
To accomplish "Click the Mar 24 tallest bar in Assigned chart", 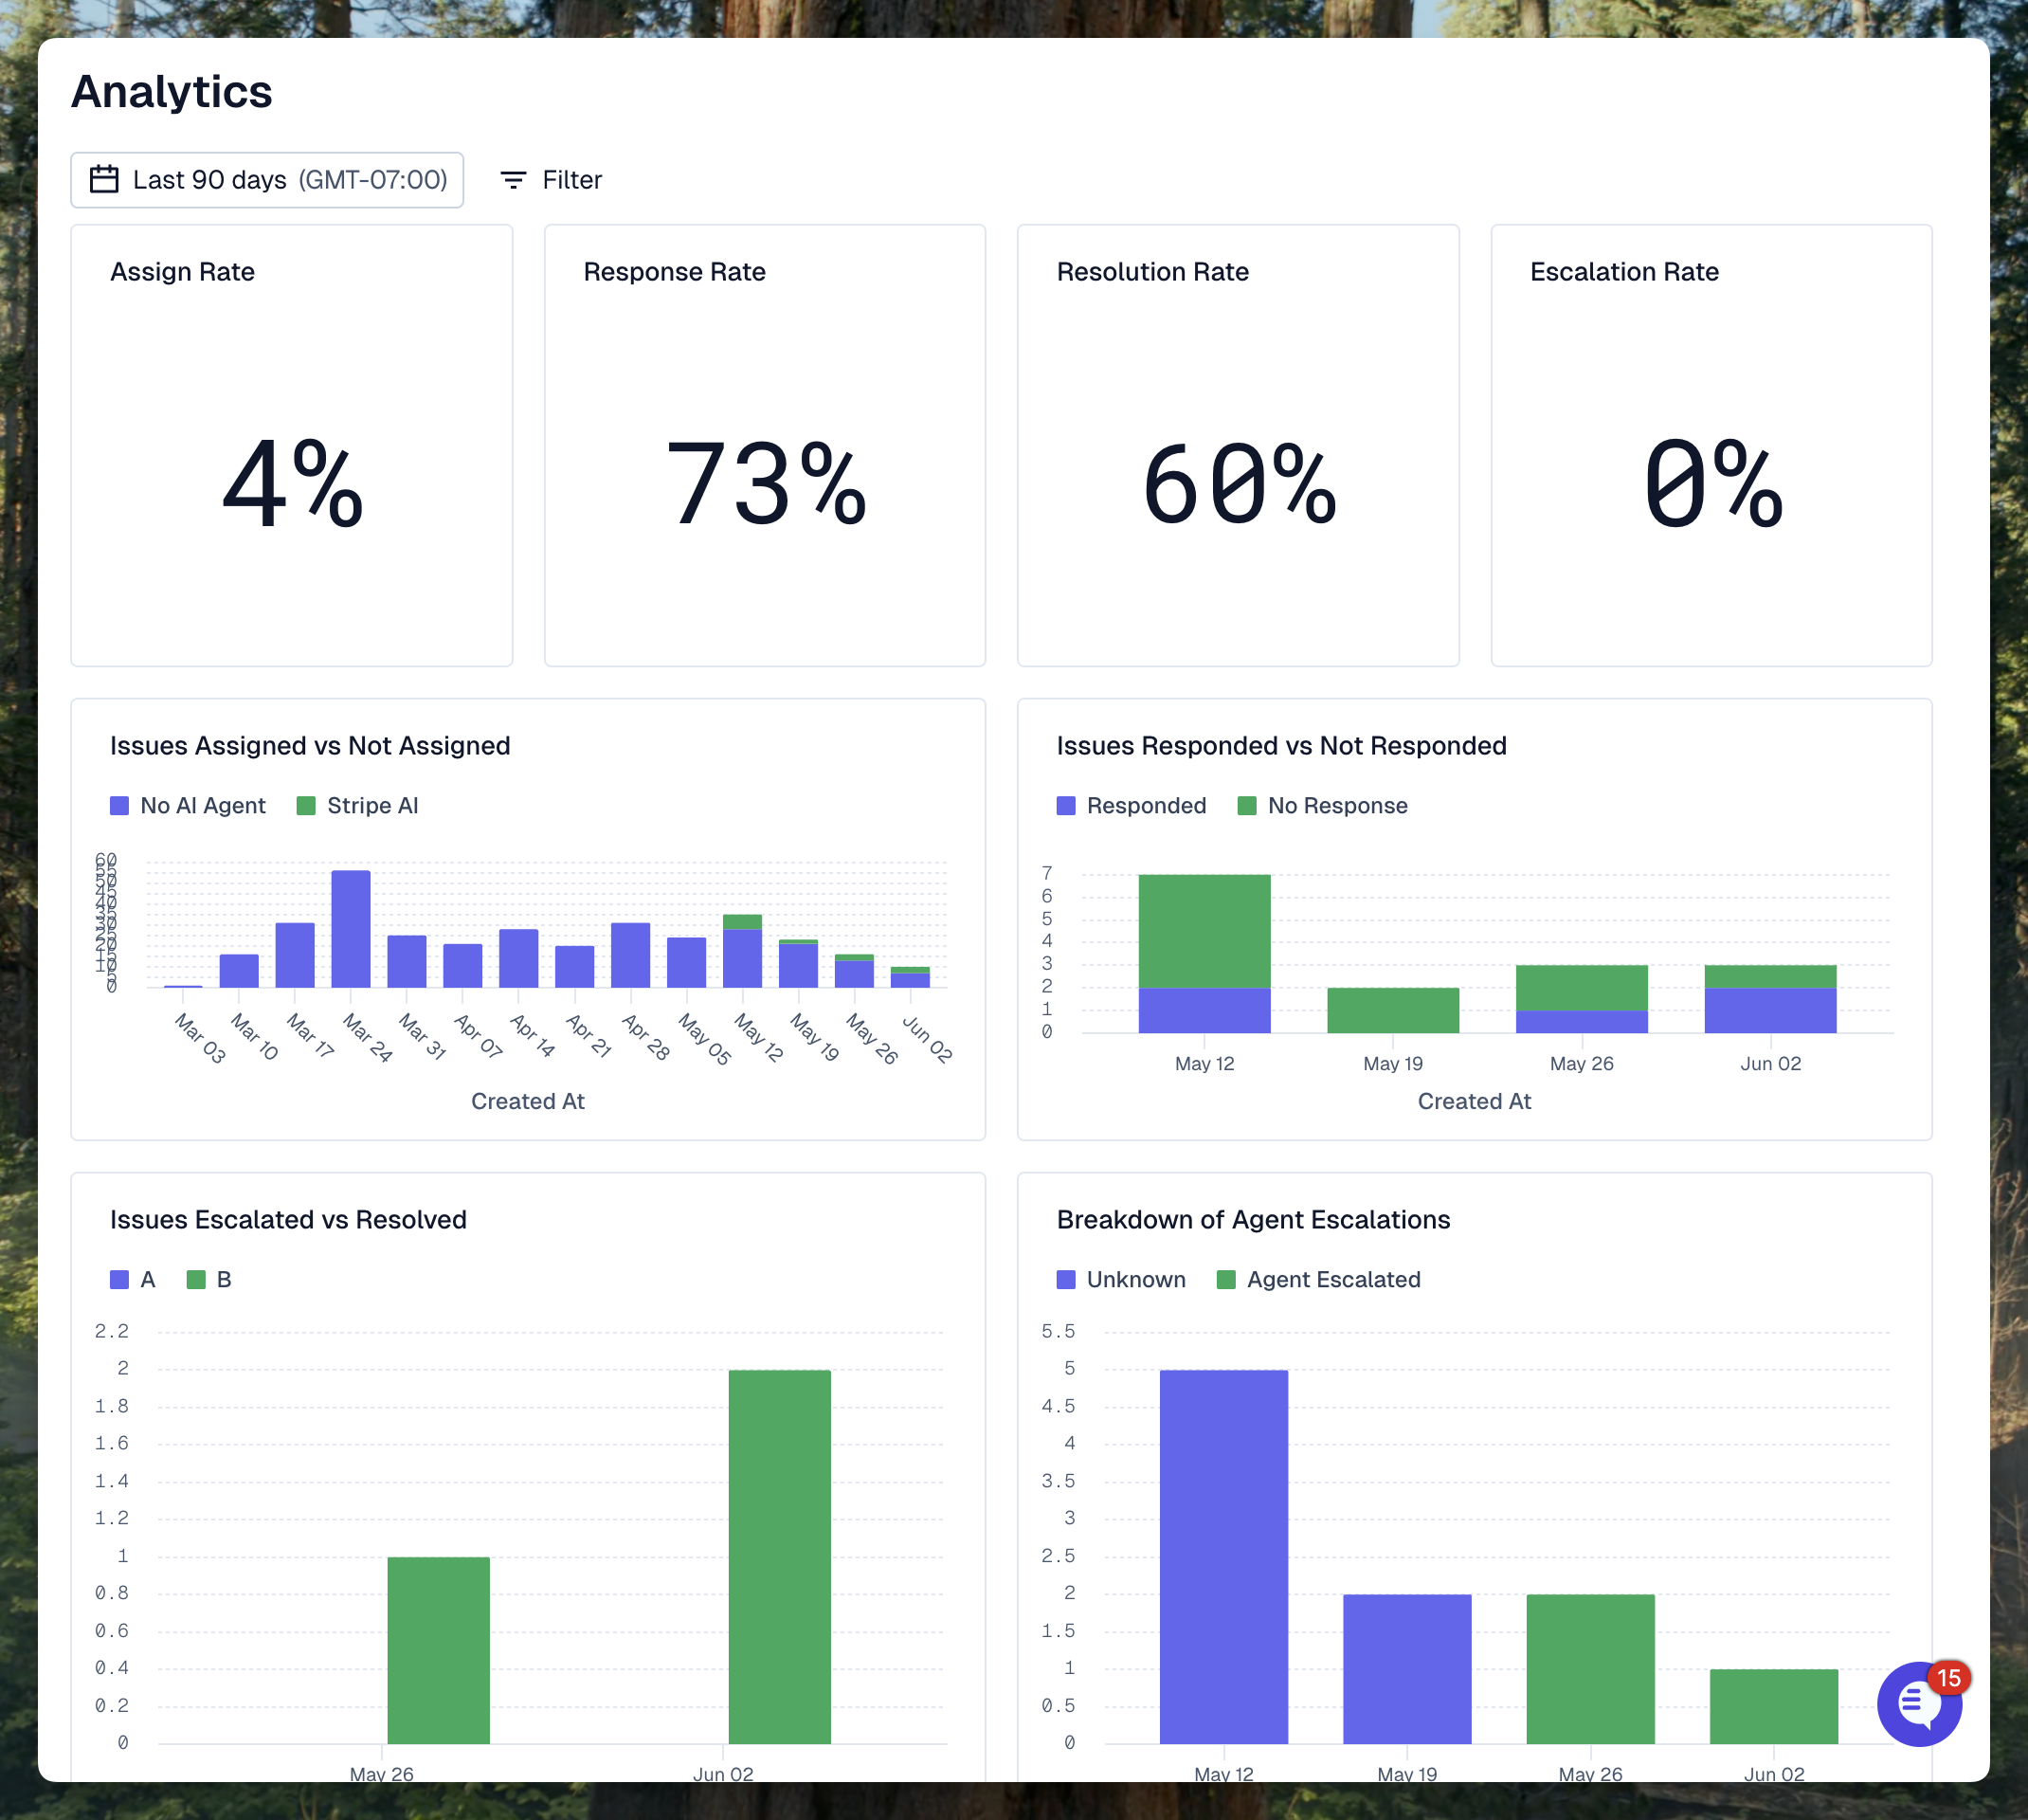I will tap(351, 930).
